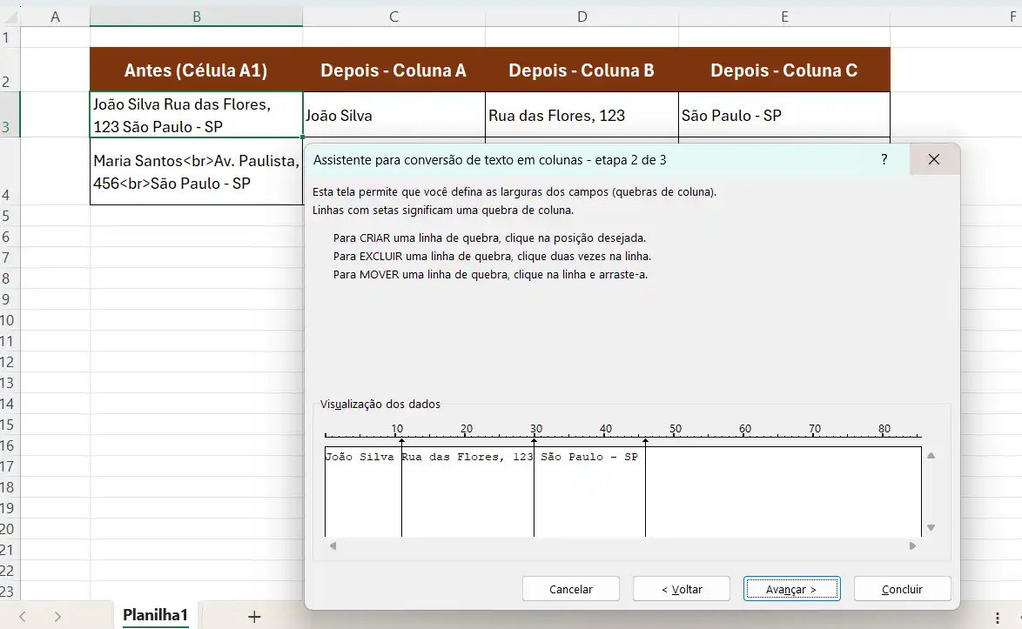Screen dimensions: 1022x629
Task: Click the Cancelar button
Action: coord(570,589)
